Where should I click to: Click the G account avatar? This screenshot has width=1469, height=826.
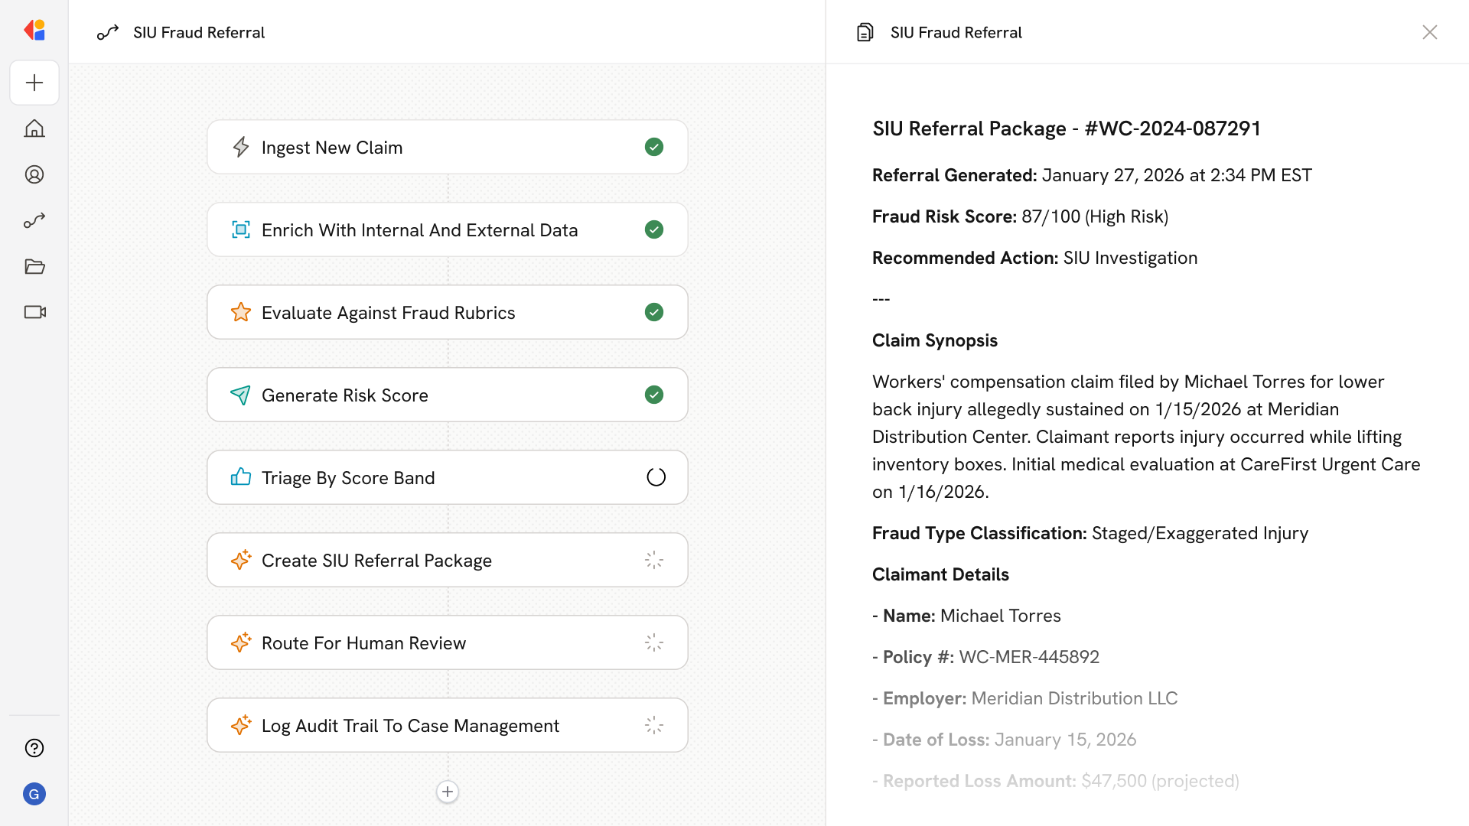(34, 794)
